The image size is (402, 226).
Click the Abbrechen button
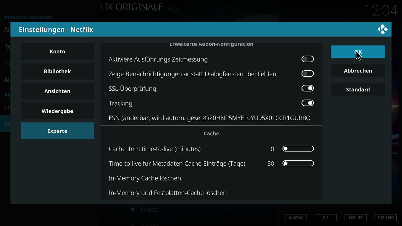[x=358, y=71]
